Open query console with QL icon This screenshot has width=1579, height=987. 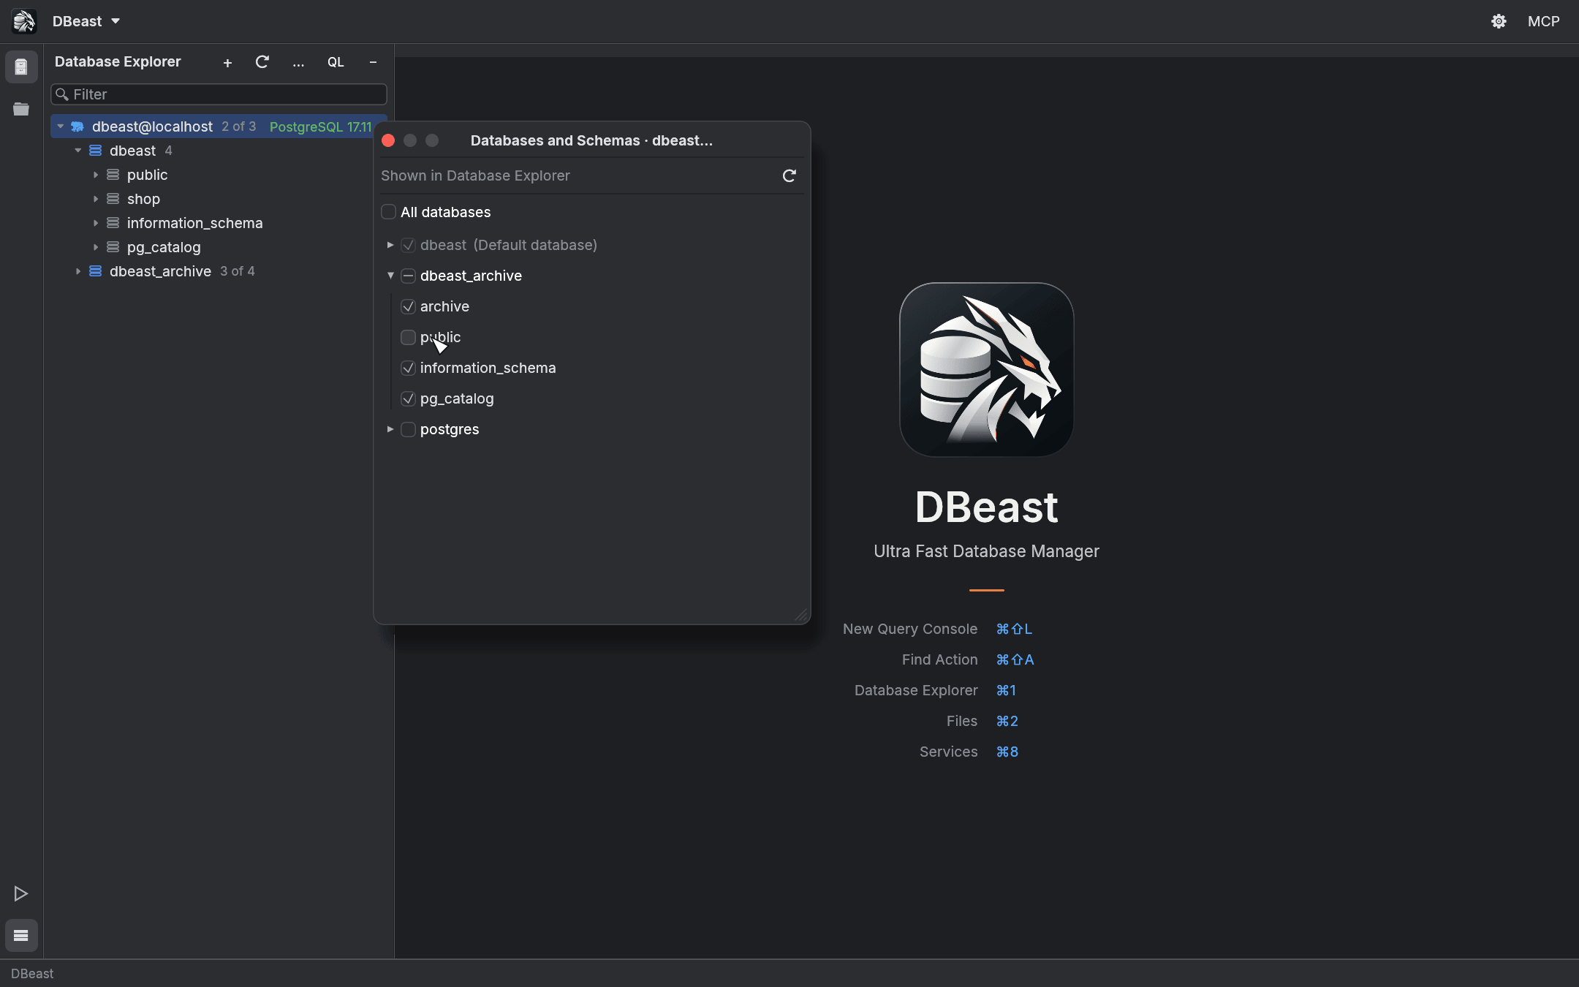tap(336, 62)
